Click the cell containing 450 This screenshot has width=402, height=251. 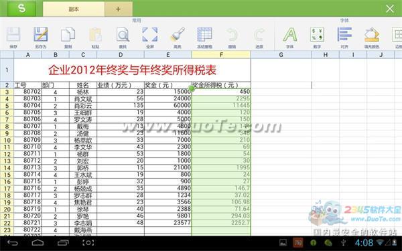point(221,92)
